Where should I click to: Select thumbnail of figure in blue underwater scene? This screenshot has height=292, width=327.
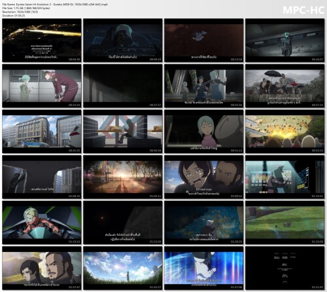pos(204,223)
